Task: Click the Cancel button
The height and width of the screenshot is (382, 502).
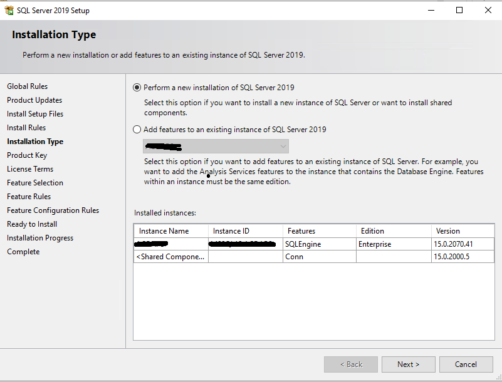Action: point(466,364)
